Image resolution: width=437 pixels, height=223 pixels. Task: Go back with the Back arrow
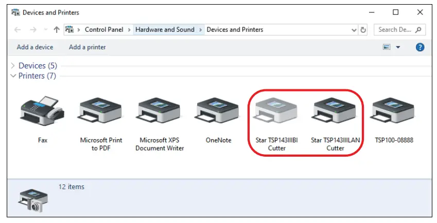[18, 29]
